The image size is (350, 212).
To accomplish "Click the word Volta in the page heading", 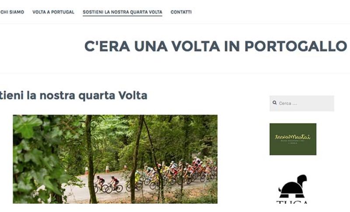I will pos(133,95).
